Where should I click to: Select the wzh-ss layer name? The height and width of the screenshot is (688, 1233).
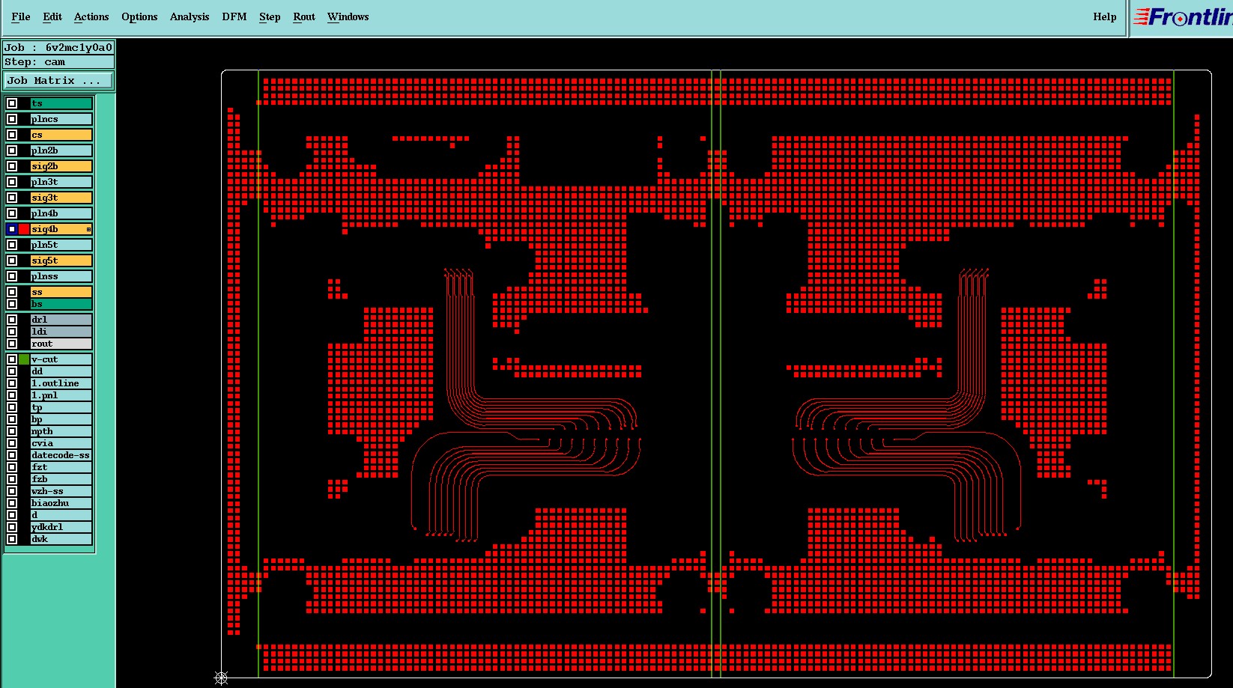click(61, 491)
